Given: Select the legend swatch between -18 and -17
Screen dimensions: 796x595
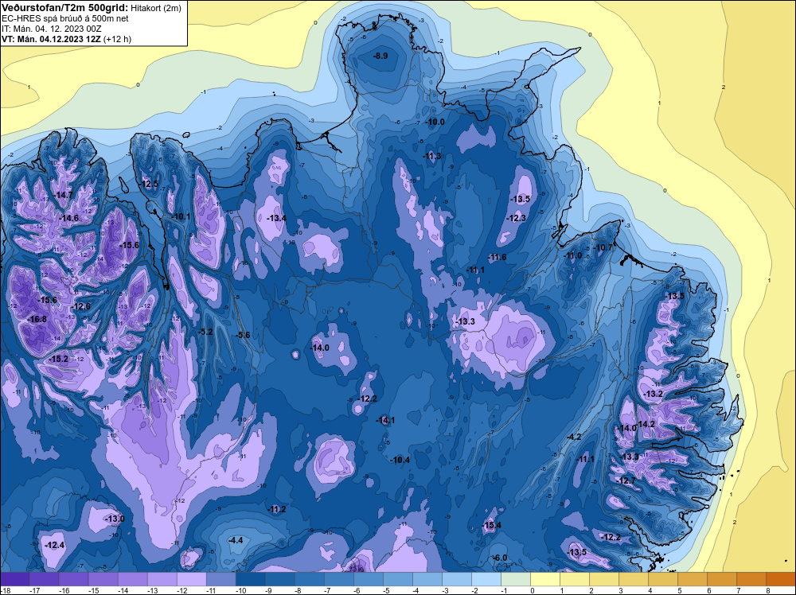Looking at the screenshot, I should pyautogui.click(x=15, y=579).
